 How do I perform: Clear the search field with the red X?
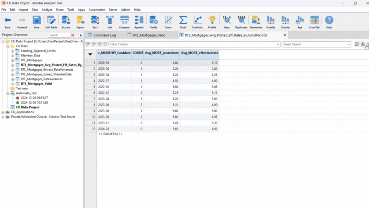(73, 35)
